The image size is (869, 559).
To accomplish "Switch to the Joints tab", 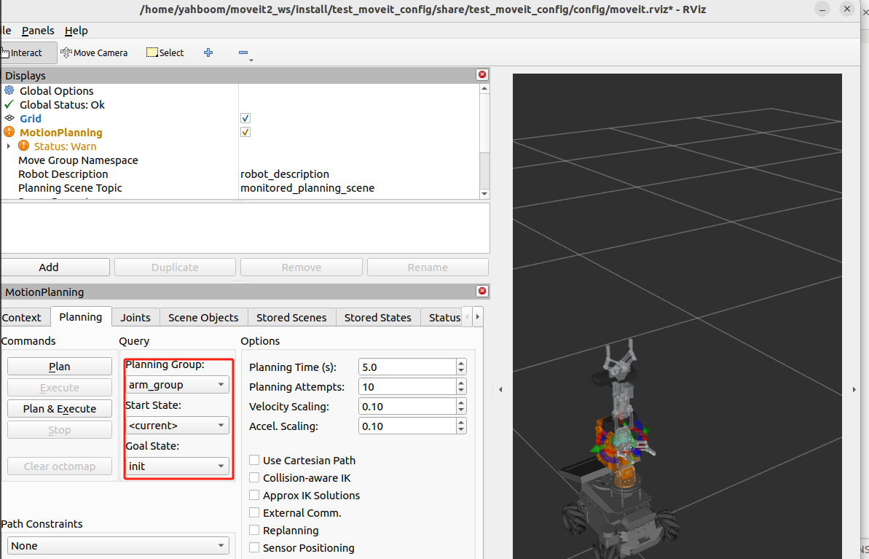I will click(x=135, y=317).
